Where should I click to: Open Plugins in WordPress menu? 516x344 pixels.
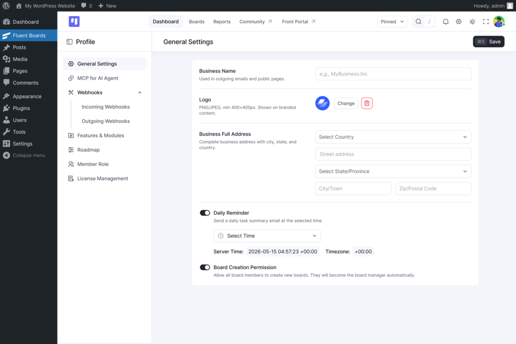click(x=29, y=108)
